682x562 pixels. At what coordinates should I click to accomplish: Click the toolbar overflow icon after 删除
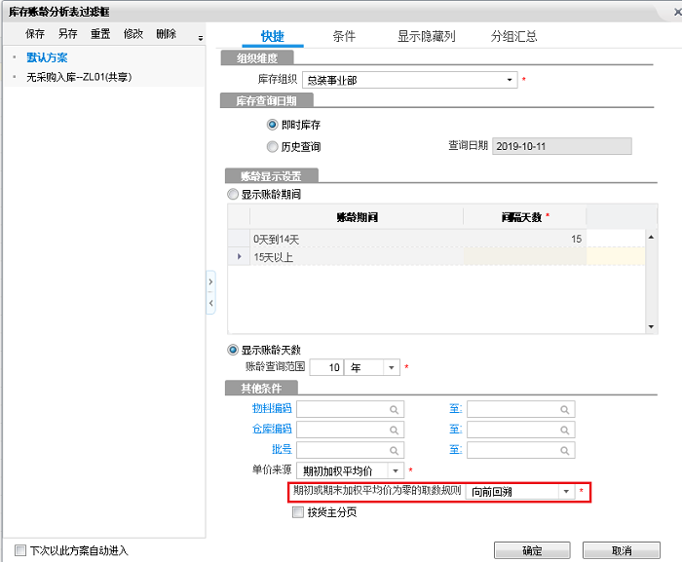point(200,37)
